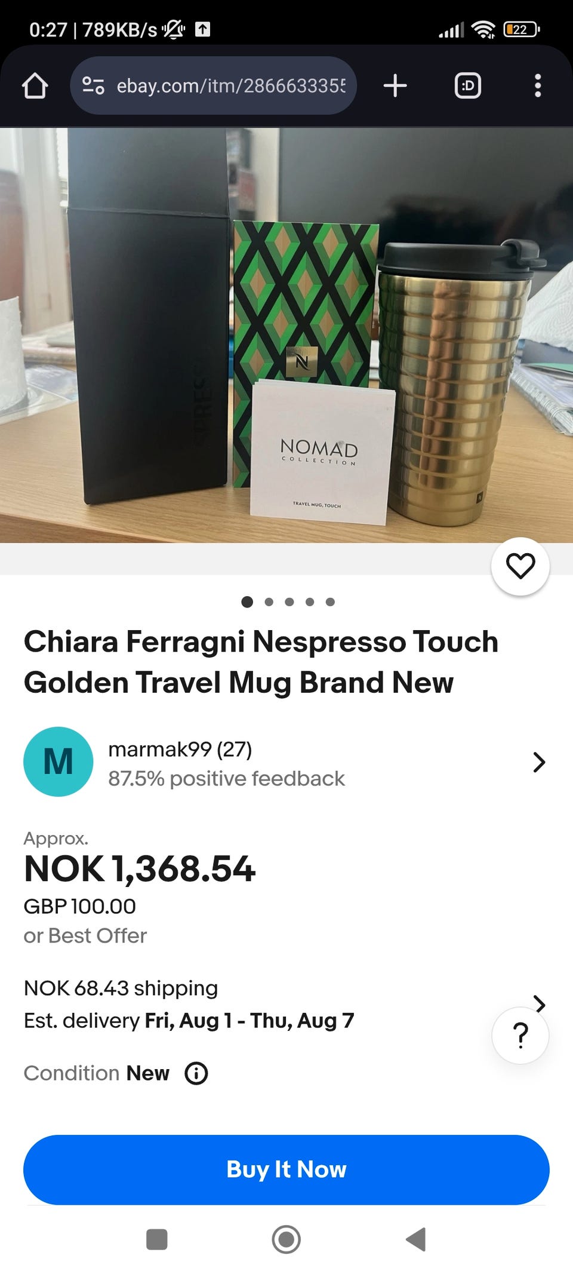573x1274 pixels.
Task: Open a new tab with plus icon
Action: 395,85
